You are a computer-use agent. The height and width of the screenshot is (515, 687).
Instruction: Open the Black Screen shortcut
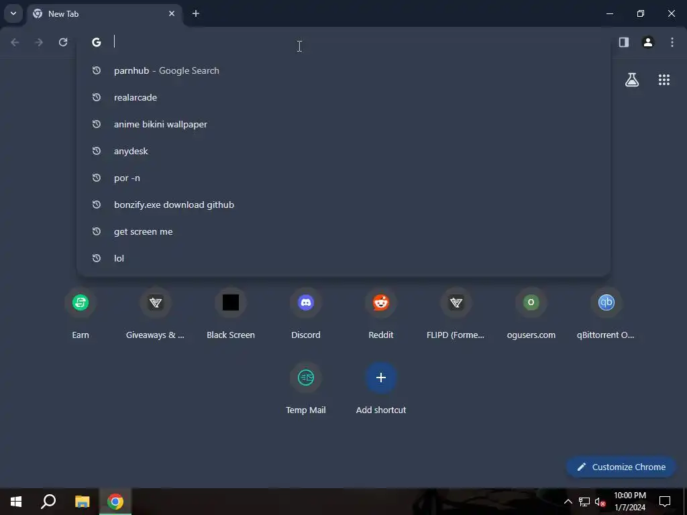click(231, 314)
